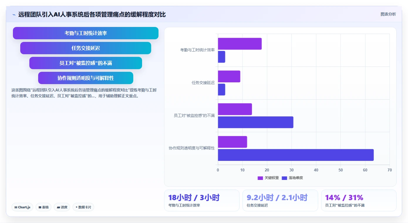Image resolution: width=408 pixels, height=223 pixels.
Task: Toggle the 落地难度 legend entry
Action: point(292,178)
